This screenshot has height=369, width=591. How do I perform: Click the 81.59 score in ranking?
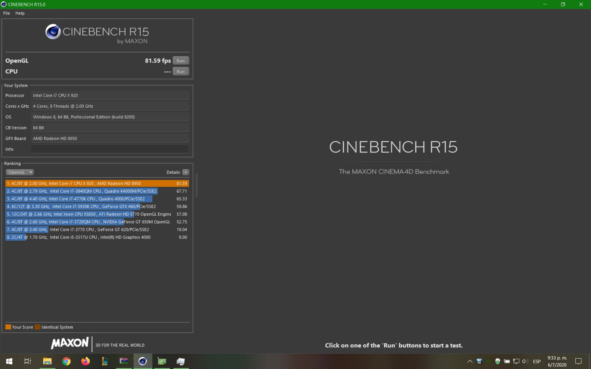(x=182, y=183)
